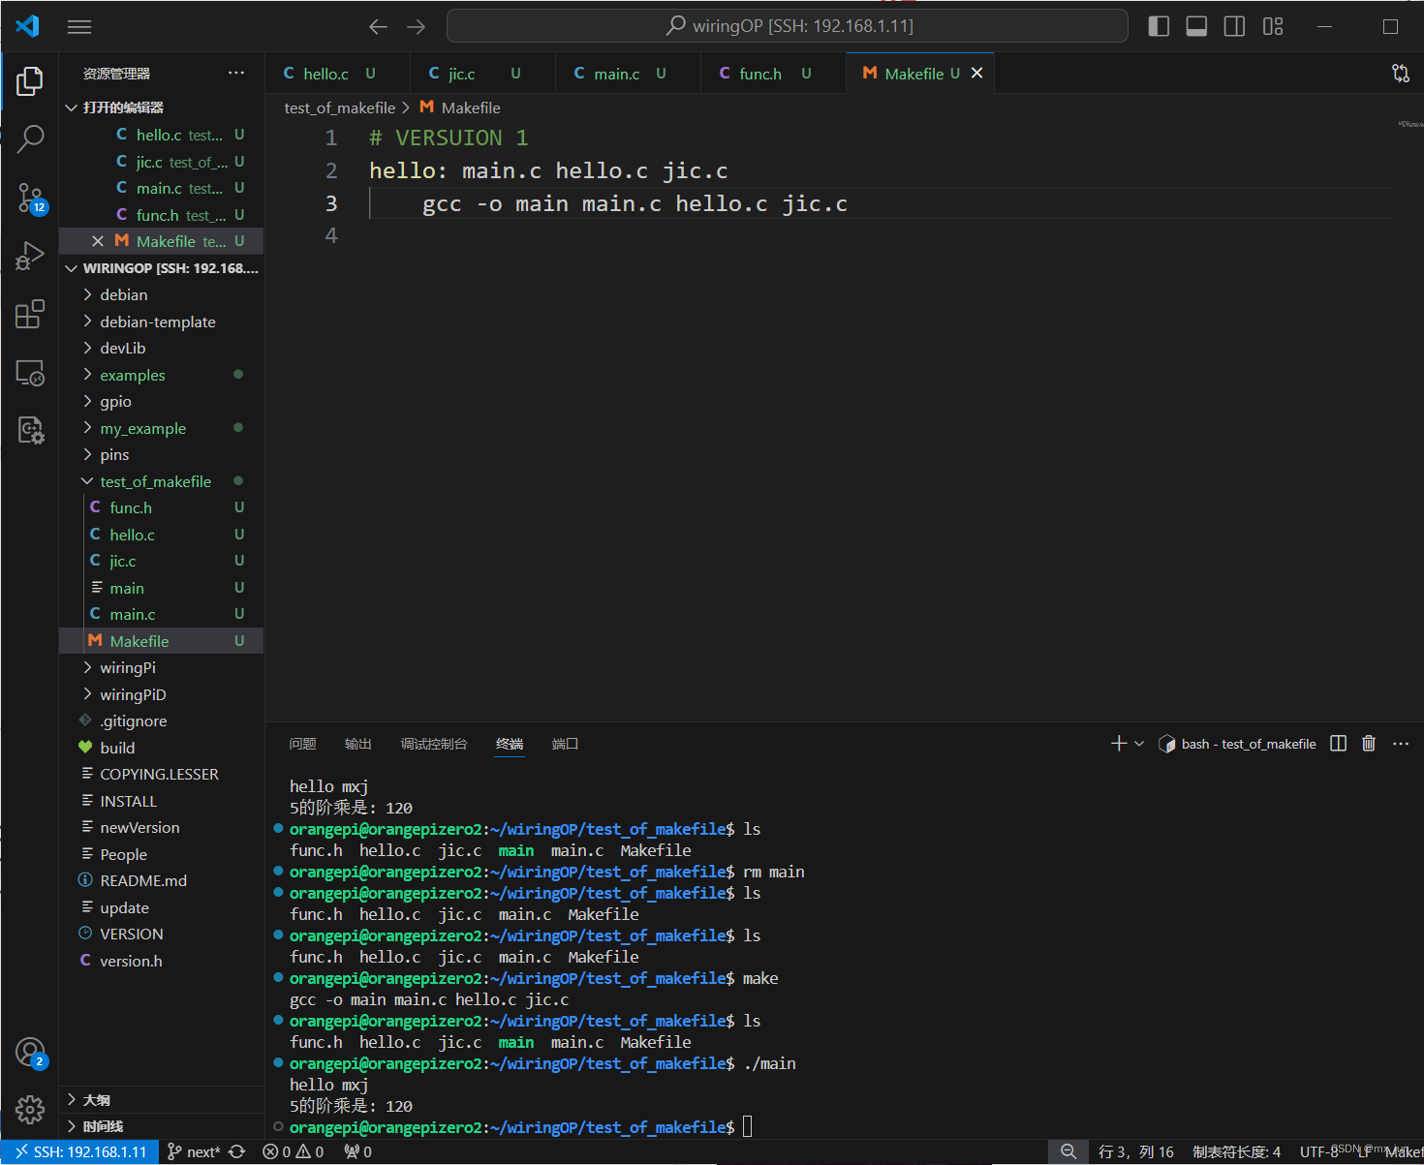Synchronize changes with the sync icon
This screenshot has width=1424, height=1165.
tap(236, 1152)
